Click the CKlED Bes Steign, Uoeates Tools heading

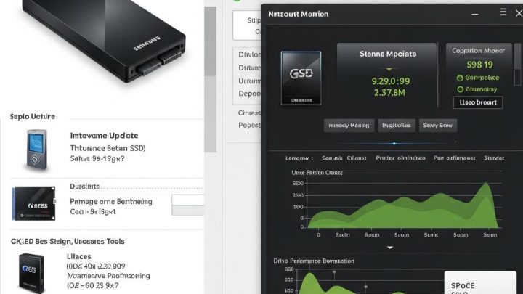coord(68,241)
